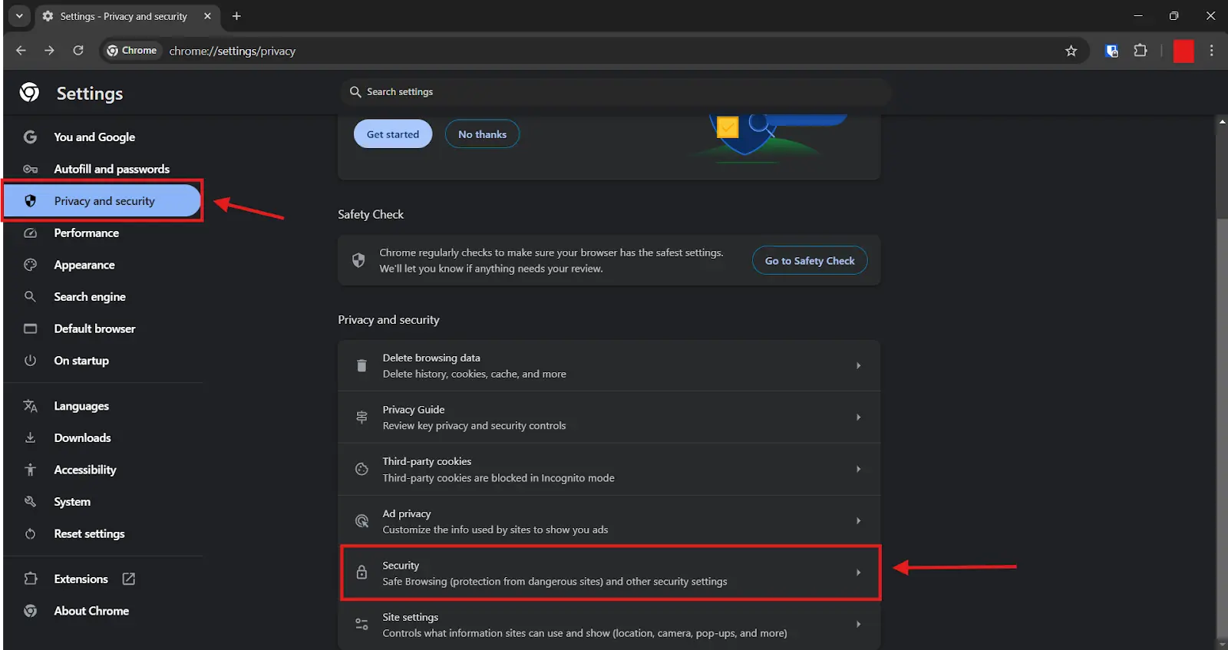Click the Delete browsing data trash icon

[x=361, y=366]
